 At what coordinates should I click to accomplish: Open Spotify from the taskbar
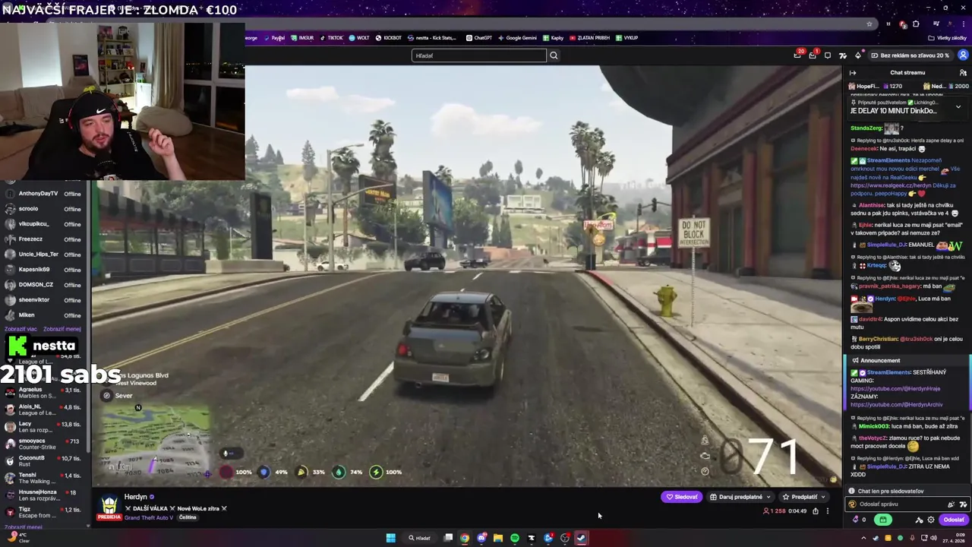514,538
